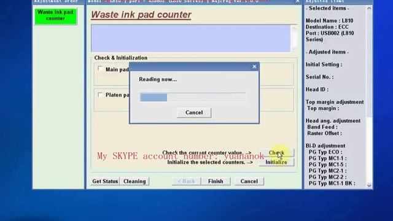Tick the Main pad counter checkbox
393x221 pixels.
[100, 69]
